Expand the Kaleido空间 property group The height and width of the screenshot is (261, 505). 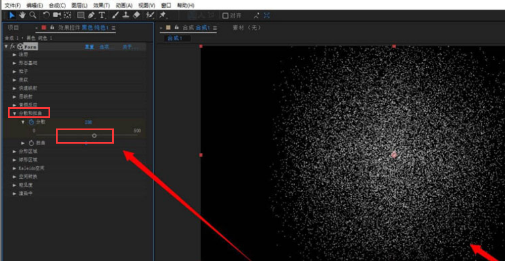click(14, 168)
